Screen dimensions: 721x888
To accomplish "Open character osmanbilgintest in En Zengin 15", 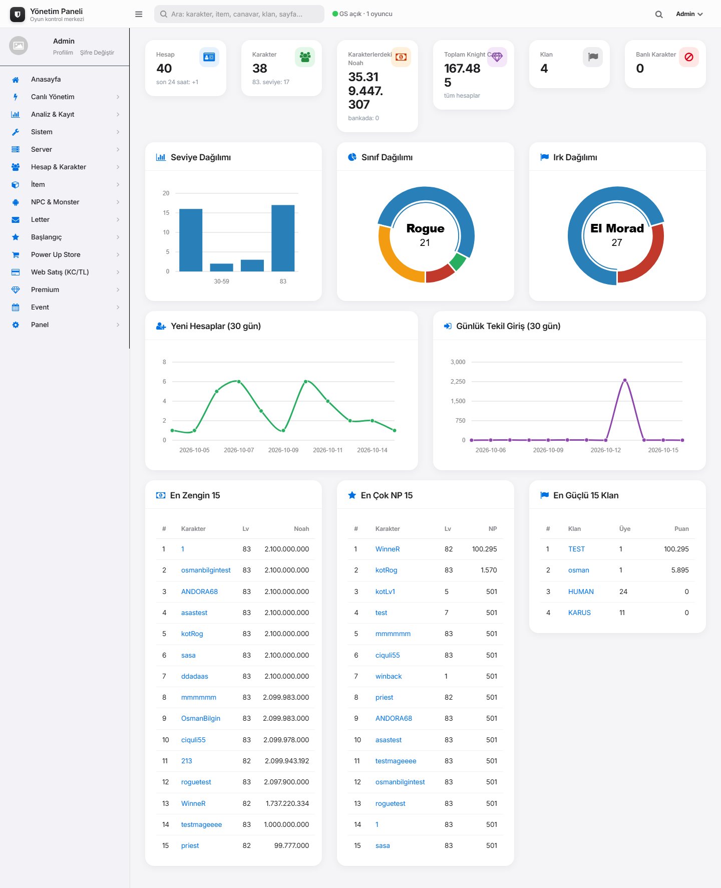I will tap(206, 570).
